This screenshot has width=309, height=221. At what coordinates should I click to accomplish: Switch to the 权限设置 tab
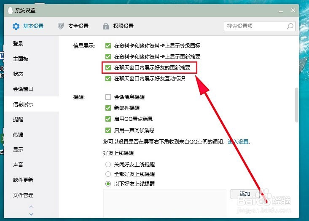(118, 26)
